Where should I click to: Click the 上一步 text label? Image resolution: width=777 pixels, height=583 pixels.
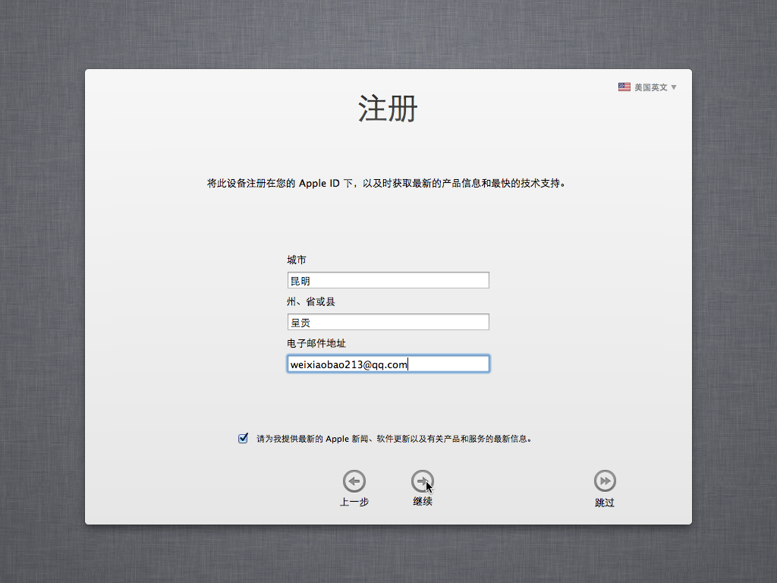click(x=354, y=502)
